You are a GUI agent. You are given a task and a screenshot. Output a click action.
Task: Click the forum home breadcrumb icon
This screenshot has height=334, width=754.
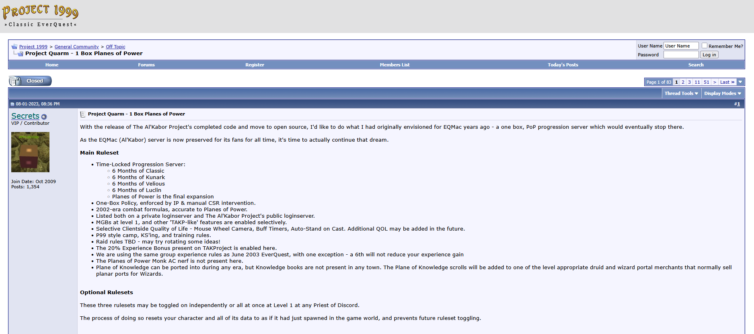point(14,47)
